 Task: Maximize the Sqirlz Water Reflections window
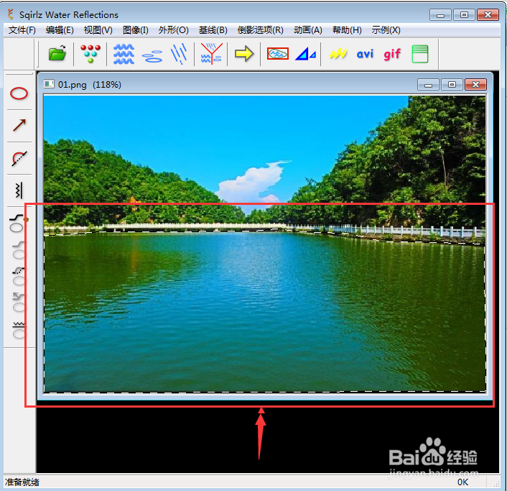464,15
